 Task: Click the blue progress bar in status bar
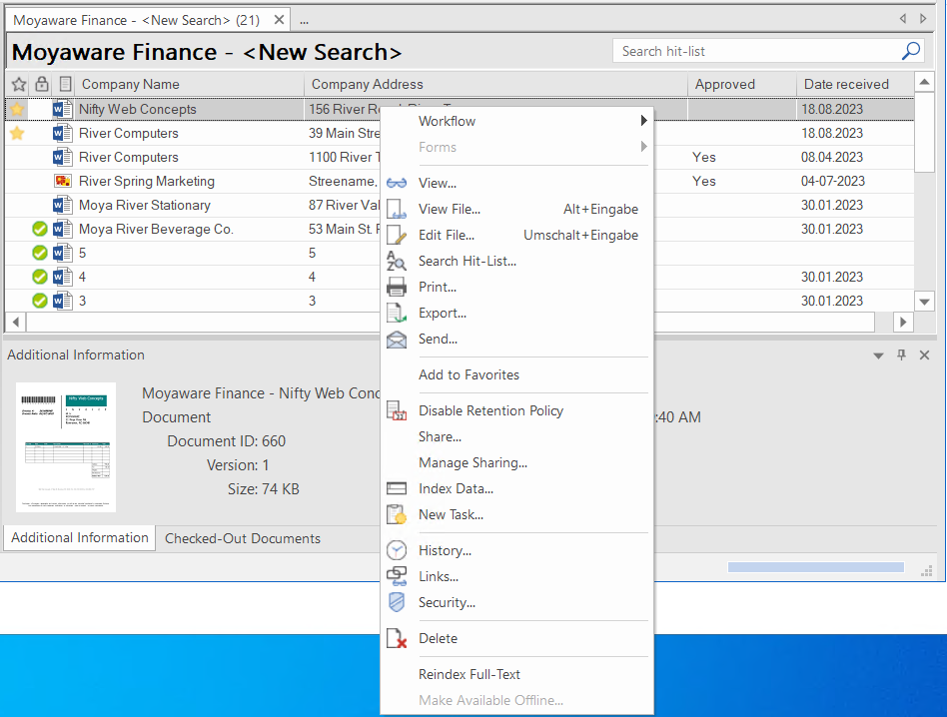point(816,567)
